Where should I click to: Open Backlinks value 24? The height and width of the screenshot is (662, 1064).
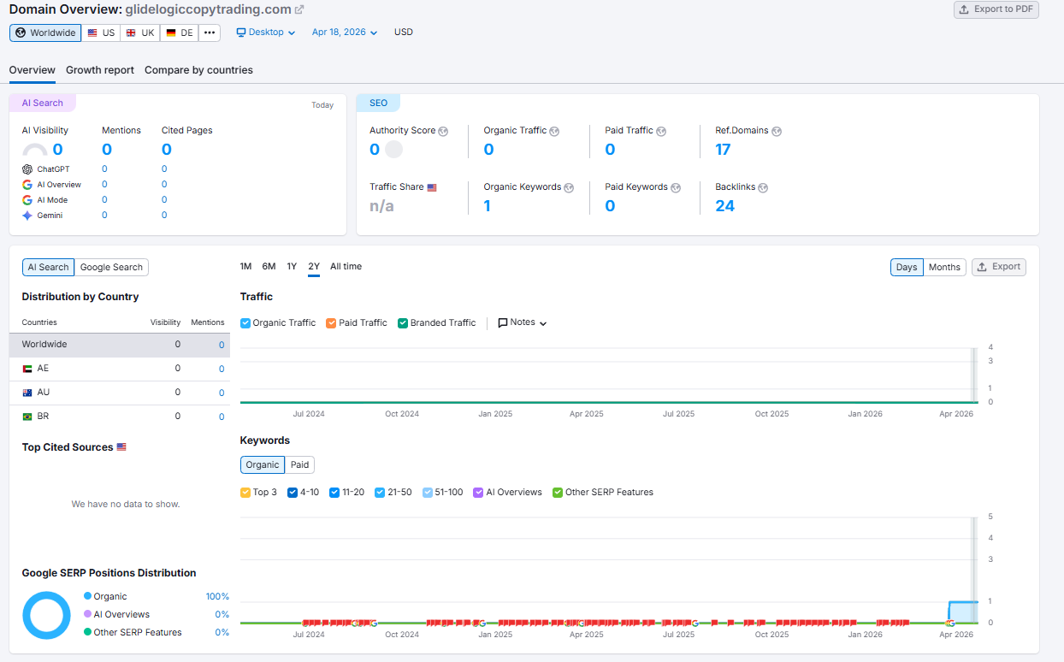[725, 206]
